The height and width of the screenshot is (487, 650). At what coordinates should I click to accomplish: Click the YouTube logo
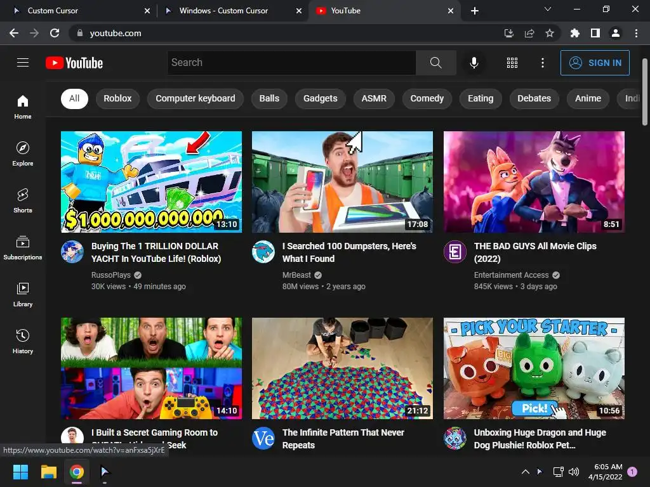[x=74, y=63]
